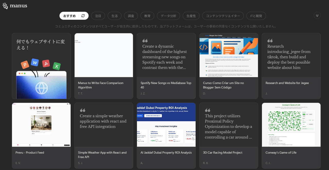This screenshot has height=170, width=329.
Task: Select the 生産性 category tab
Action: tap(191, 16)
